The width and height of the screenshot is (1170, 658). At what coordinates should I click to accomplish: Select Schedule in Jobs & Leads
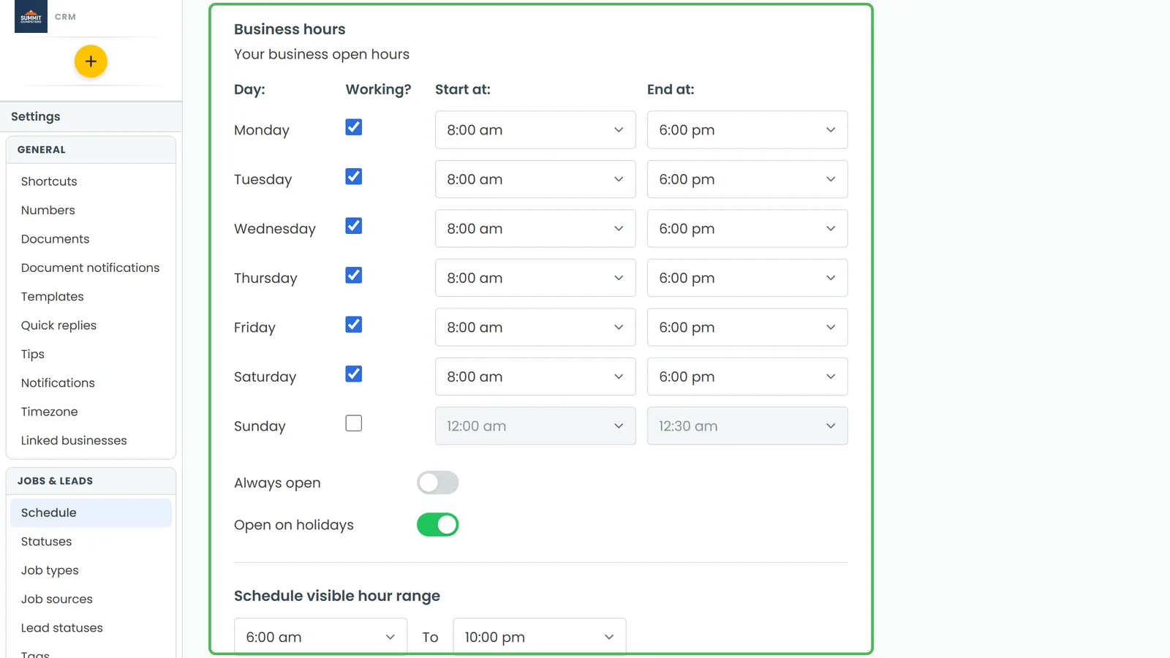(91, 513)
